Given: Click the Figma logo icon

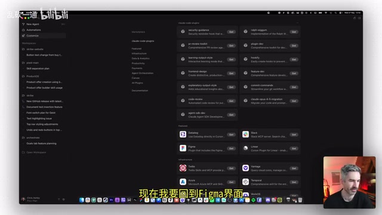Looking at the screenshot, I should 183,148.
